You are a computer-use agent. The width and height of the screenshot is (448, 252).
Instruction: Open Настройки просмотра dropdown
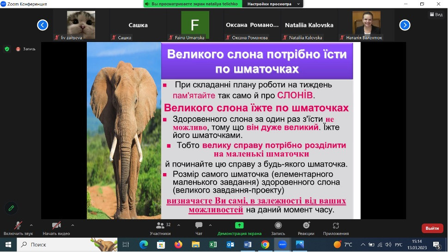point(273,4)
